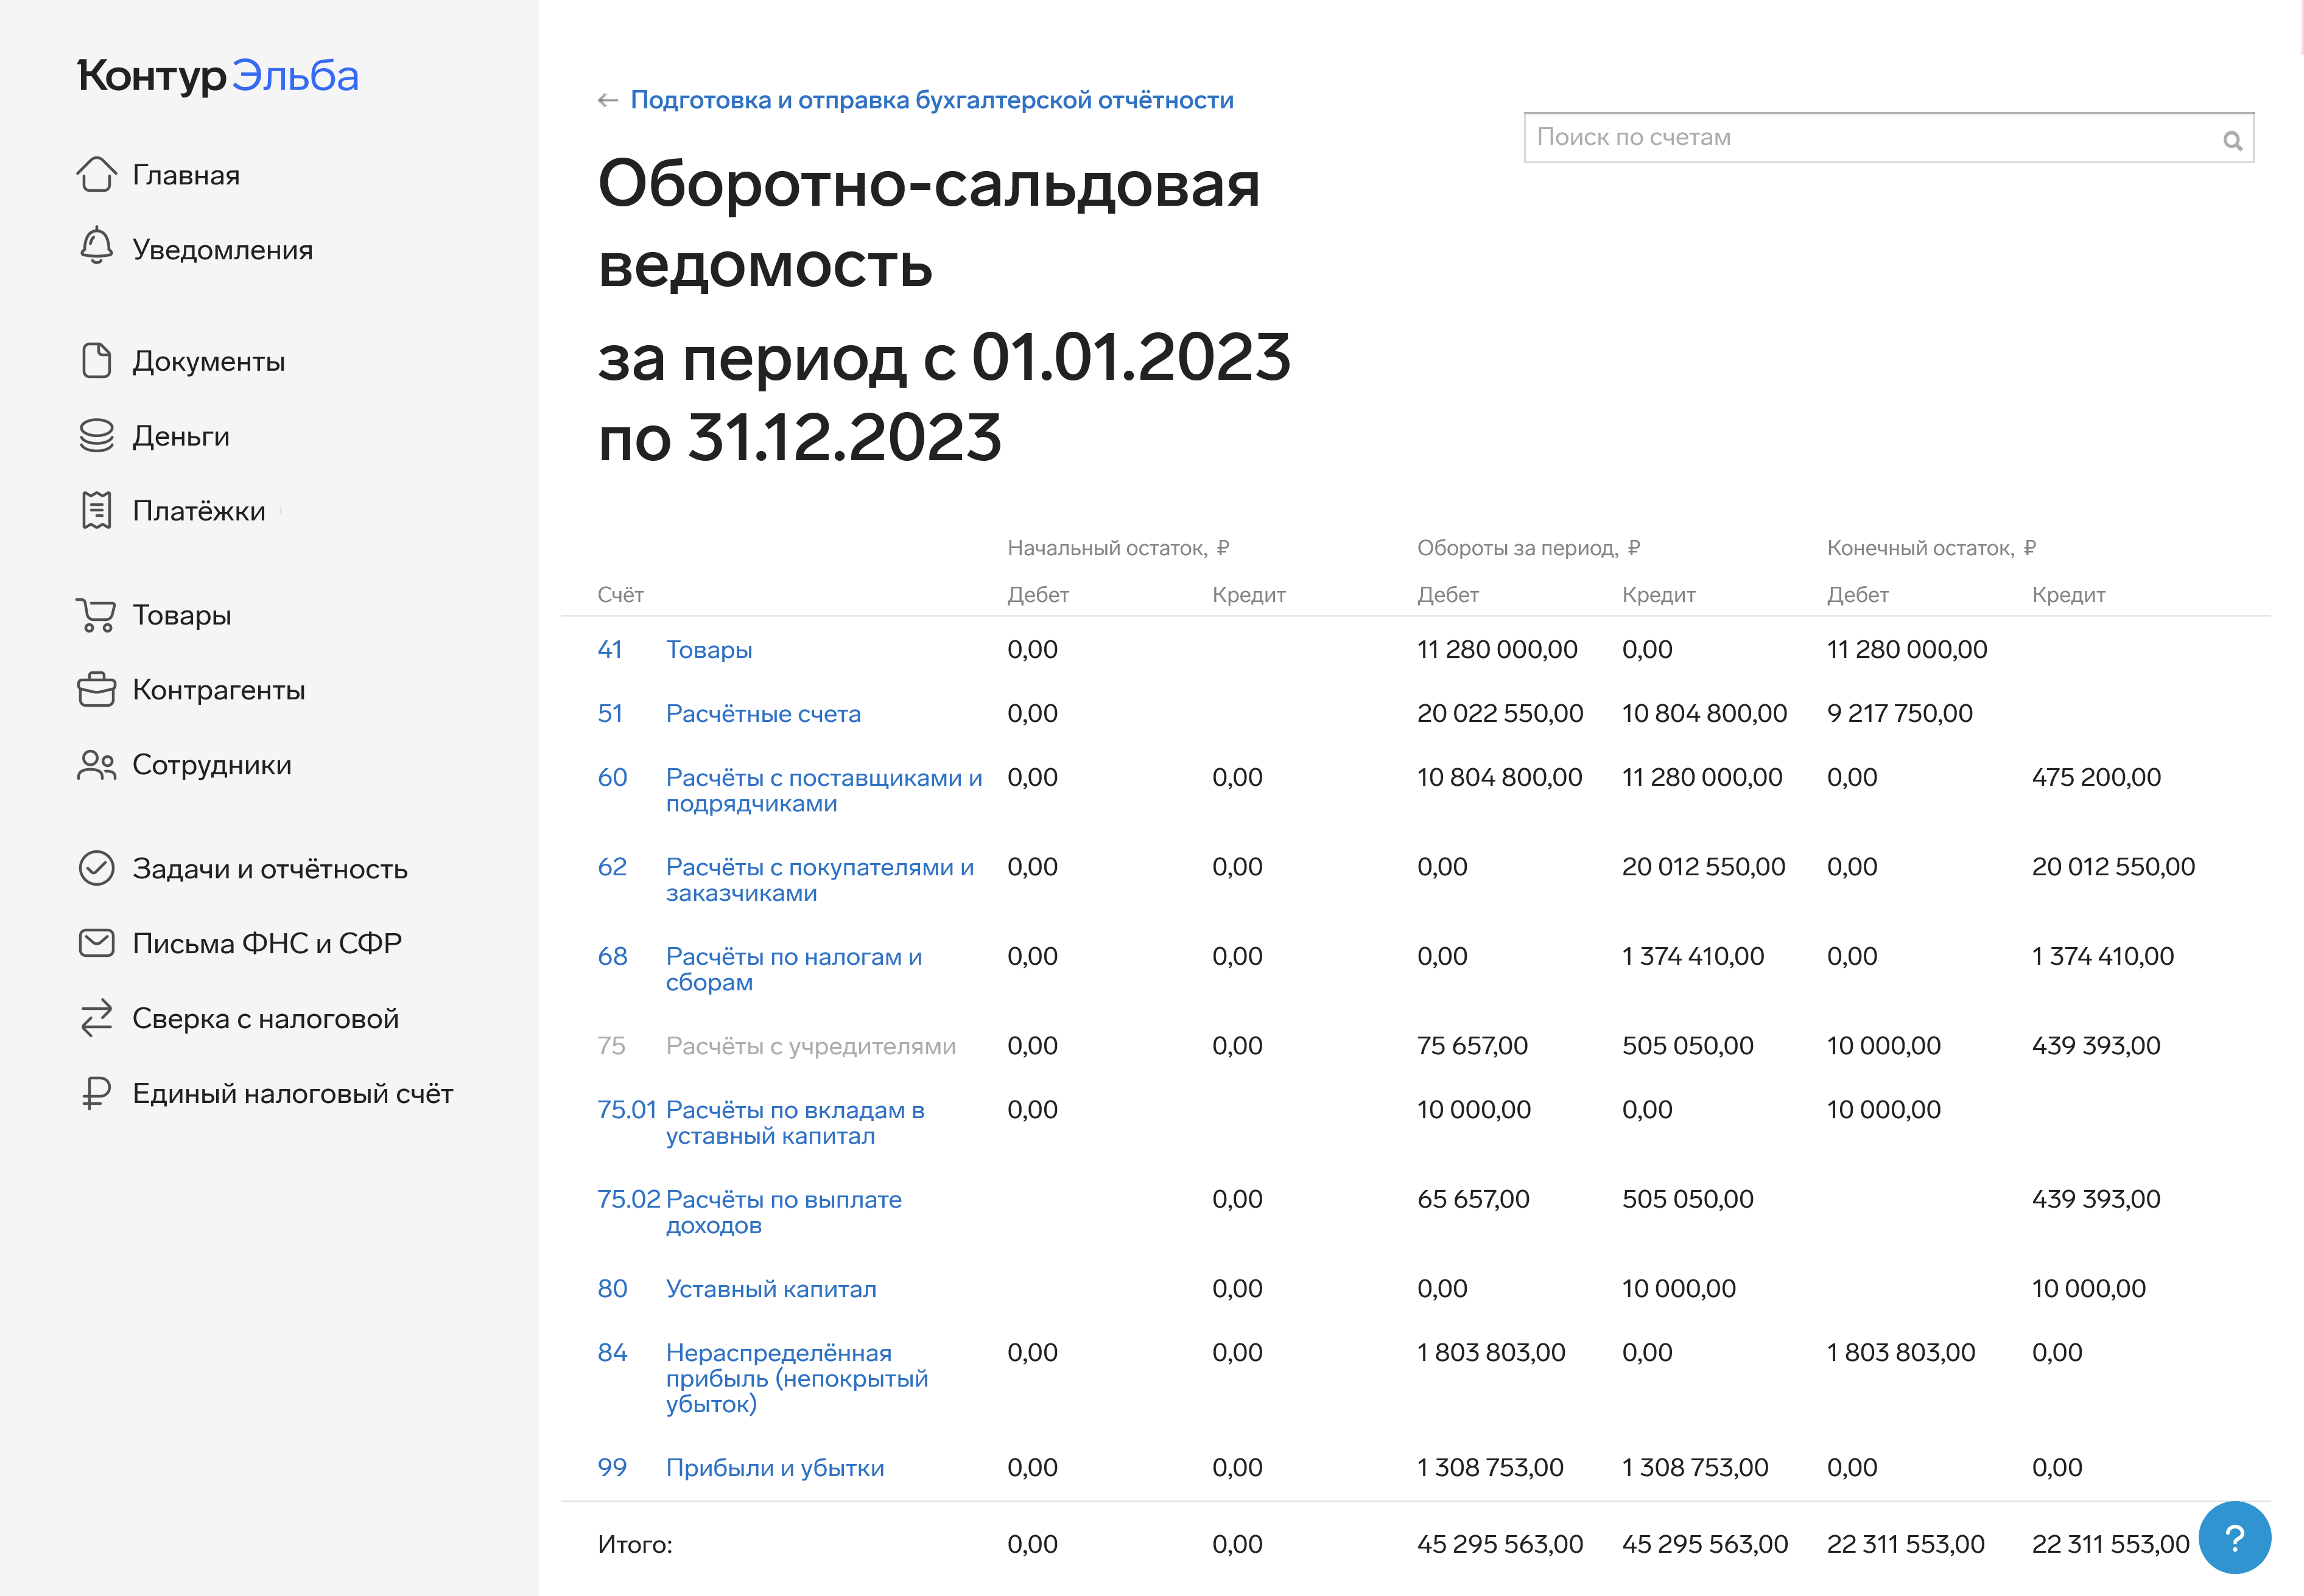Image resolution: width=2304 pixels, height=1596 pixels.
Task: Open account Товары in table
Action: click(x=709, y=650)
